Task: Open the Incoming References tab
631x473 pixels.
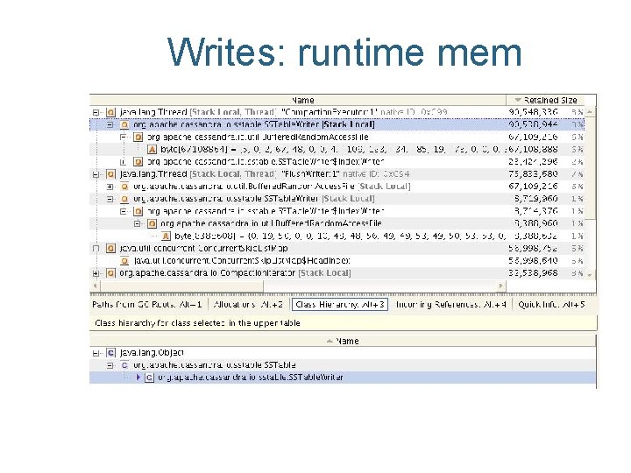Action: coord(450,305)
